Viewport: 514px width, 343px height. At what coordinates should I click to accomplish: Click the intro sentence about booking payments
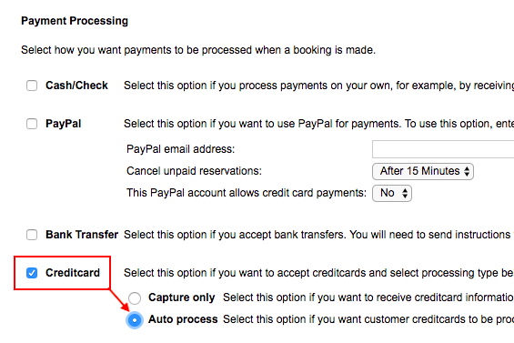tap(198, 50)
